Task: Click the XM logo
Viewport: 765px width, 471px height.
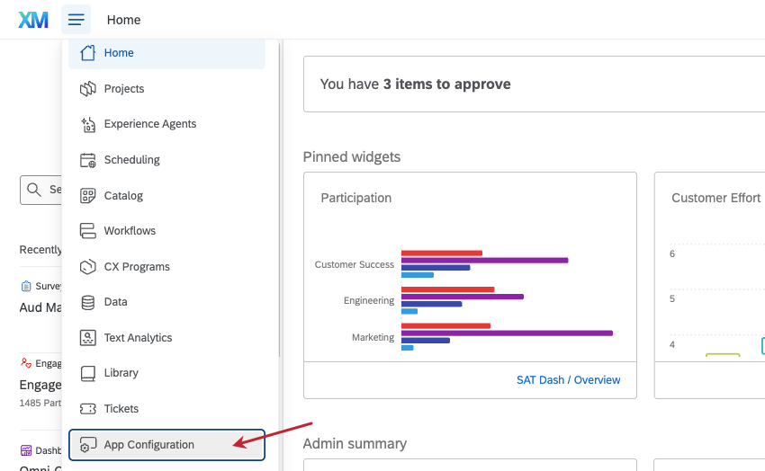Action: pos(33,20)
